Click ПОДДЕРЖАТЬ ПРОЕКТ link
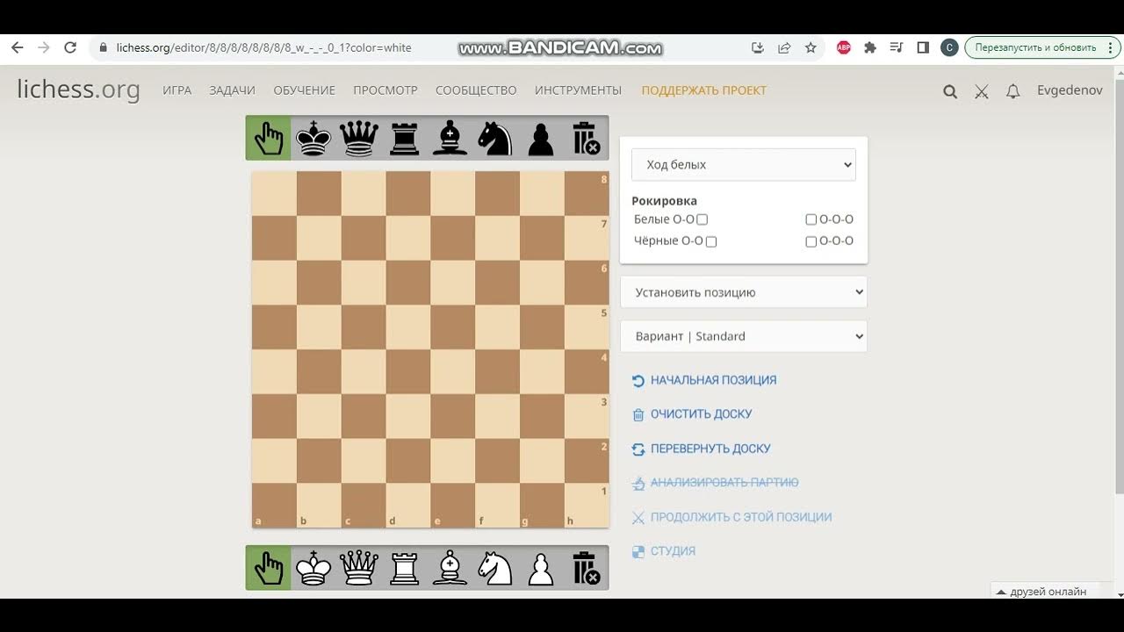Image resolution: width=1124 pixels, height=632 pixels. pyautogui.click(x=703, y=90)
